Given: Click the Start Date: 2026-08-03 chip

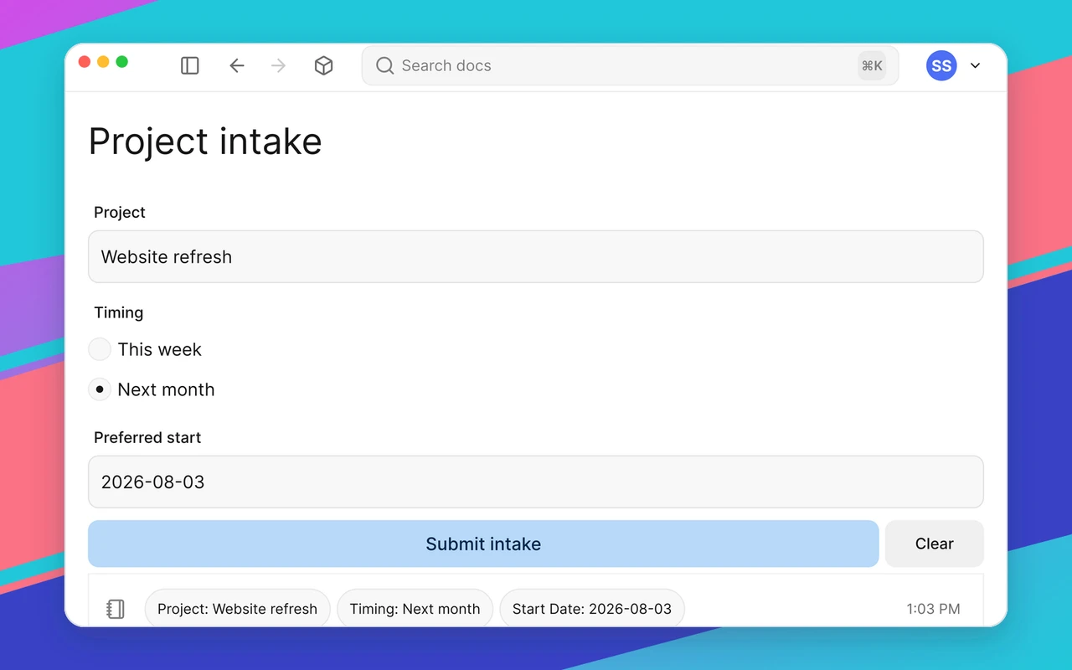Looking at the screenshot, I should pyautogui.click(x=592, y=609).
